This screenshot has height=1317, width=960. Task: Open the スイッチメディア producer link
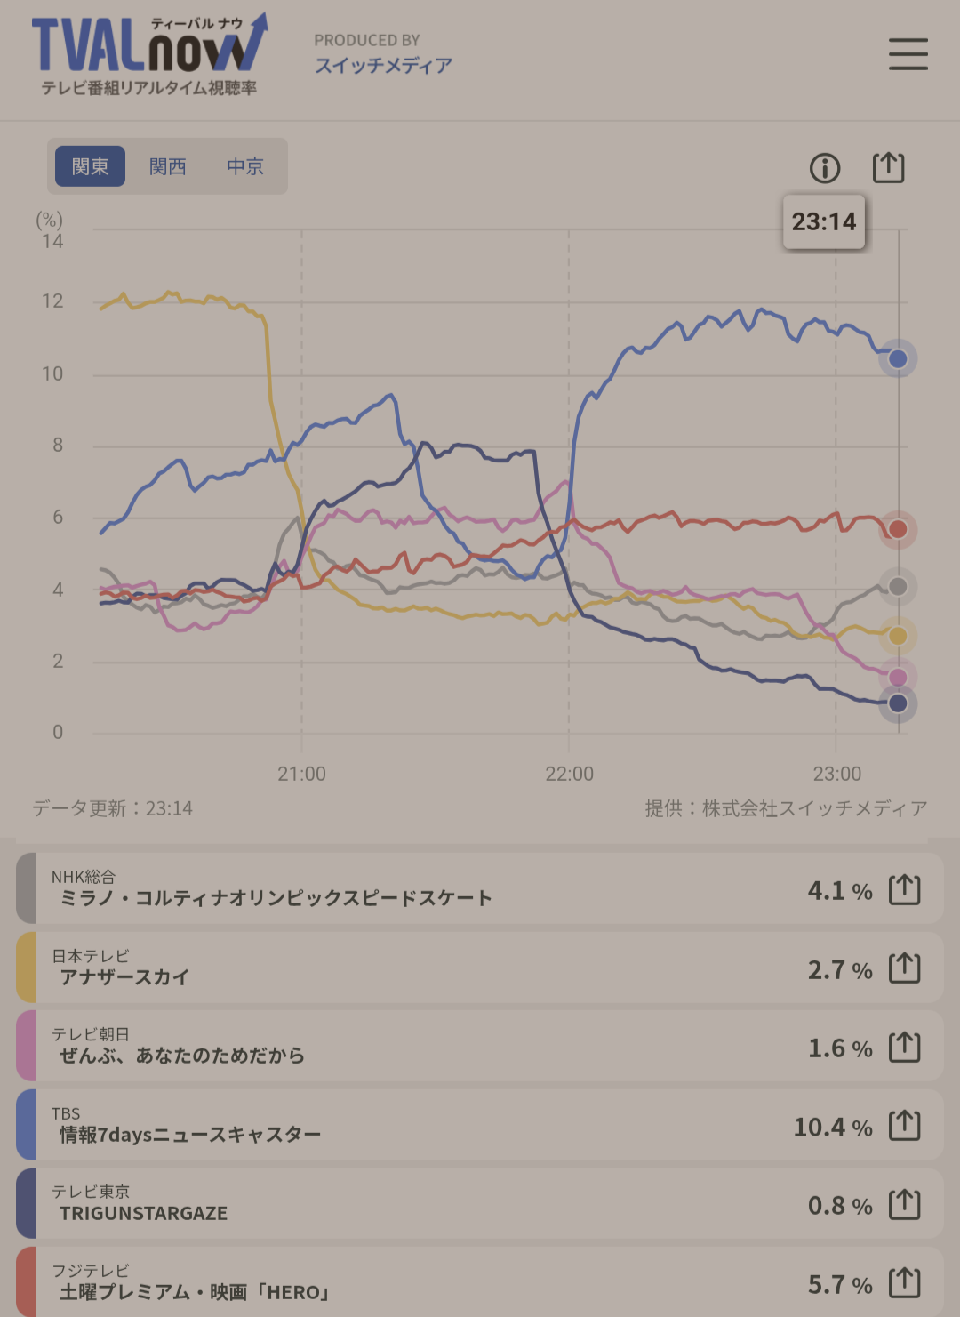pyautogui.click(x=383, y=65)
